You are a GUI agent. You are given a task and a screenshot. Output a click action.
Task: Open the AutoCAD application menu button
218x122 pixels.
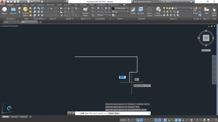2,2
